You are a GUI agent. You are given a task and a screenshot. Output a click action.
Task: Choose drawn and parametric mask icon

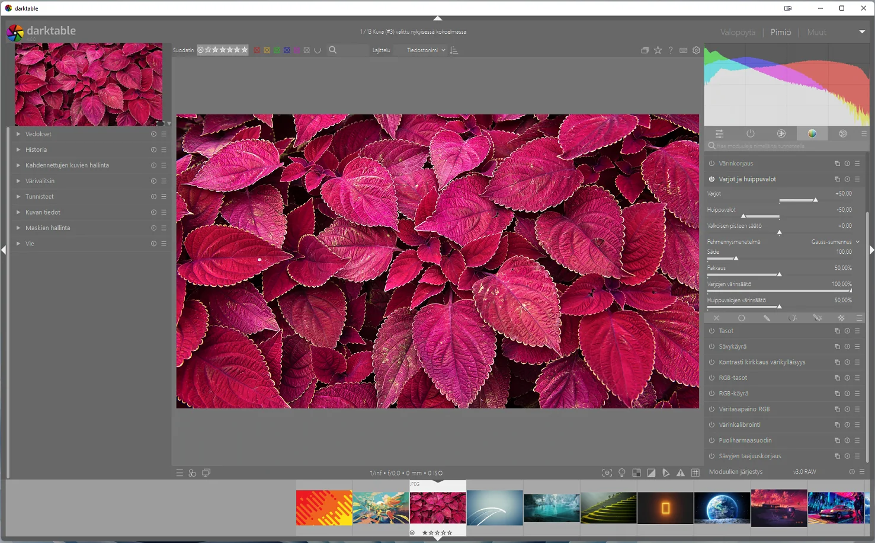click(x=817, y=318)
